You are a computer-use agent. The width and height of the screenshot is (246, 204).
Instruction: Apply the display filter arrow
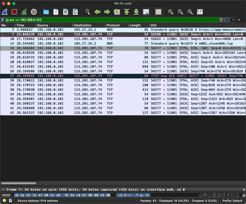(227, 20)
